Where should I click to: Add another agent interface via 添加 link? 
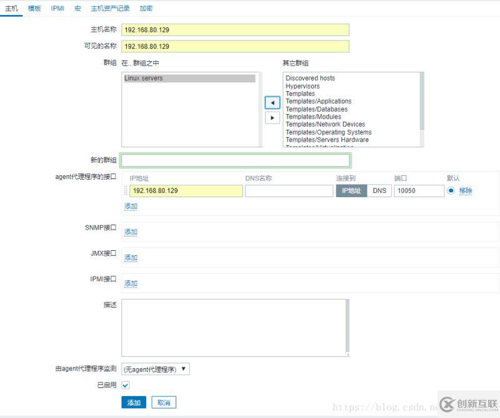point(131,206)
